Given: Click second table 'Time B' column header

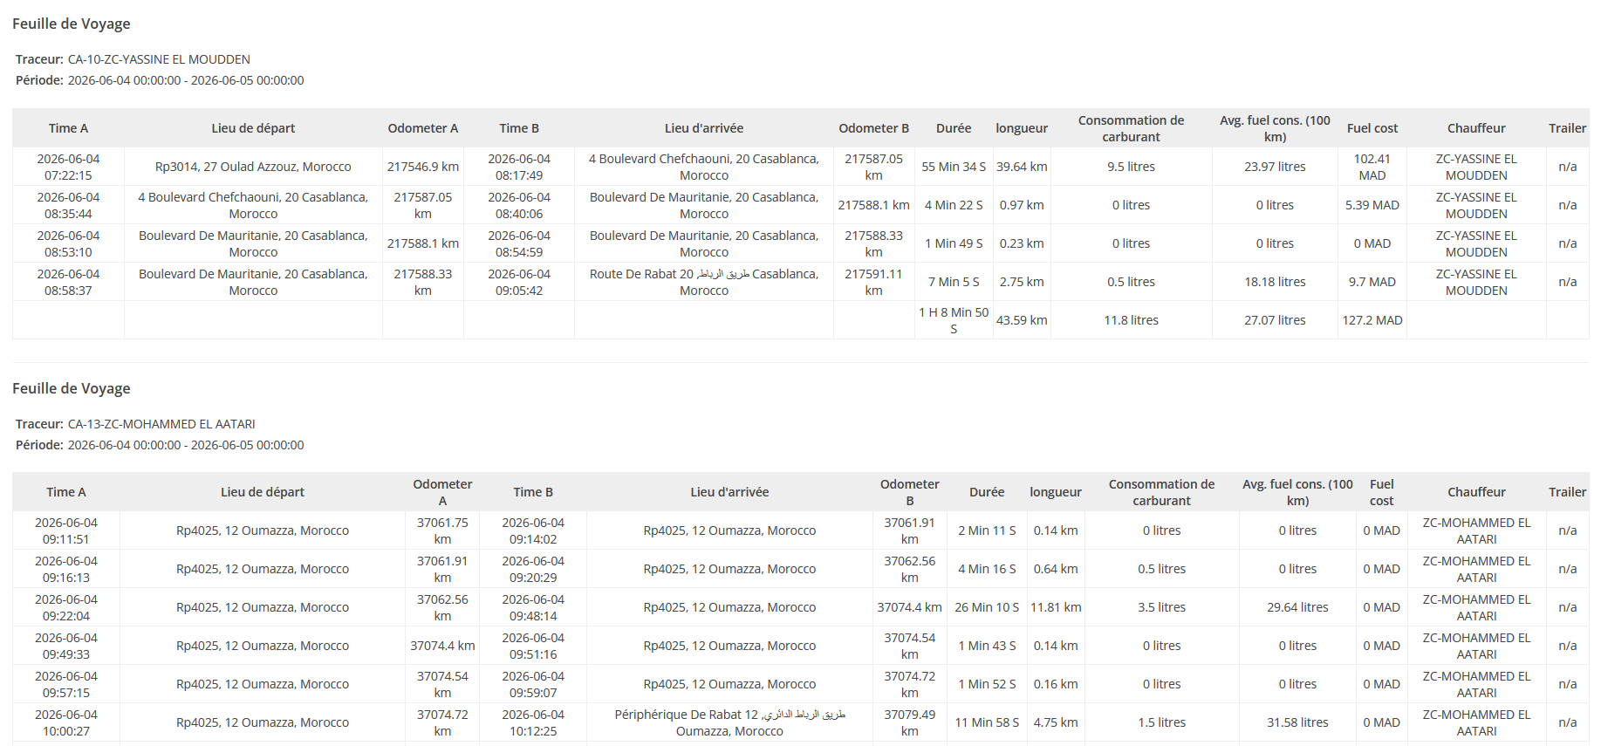Looking at the screenshot, I should coord(533,492).
